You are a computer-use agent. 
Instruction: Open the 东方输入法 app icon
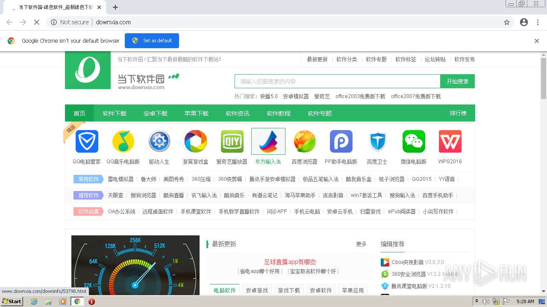[268, 142]
